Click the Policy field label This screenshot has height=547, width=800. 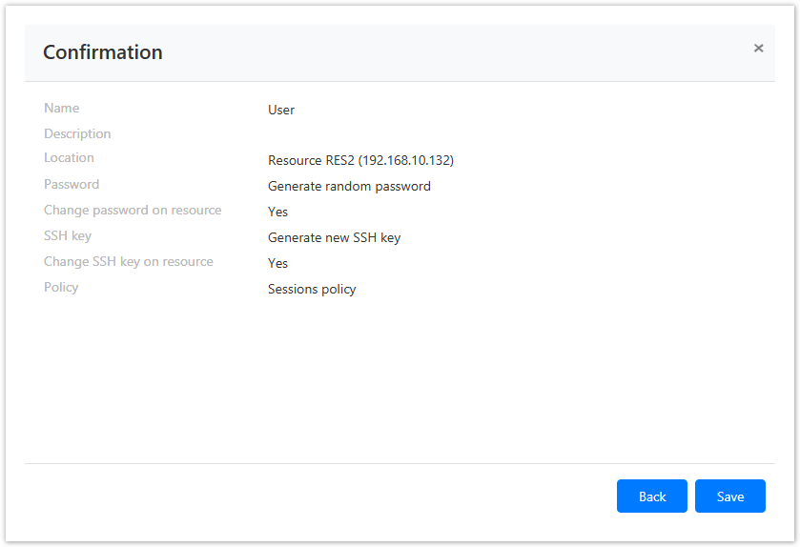[x=61, y=288]
